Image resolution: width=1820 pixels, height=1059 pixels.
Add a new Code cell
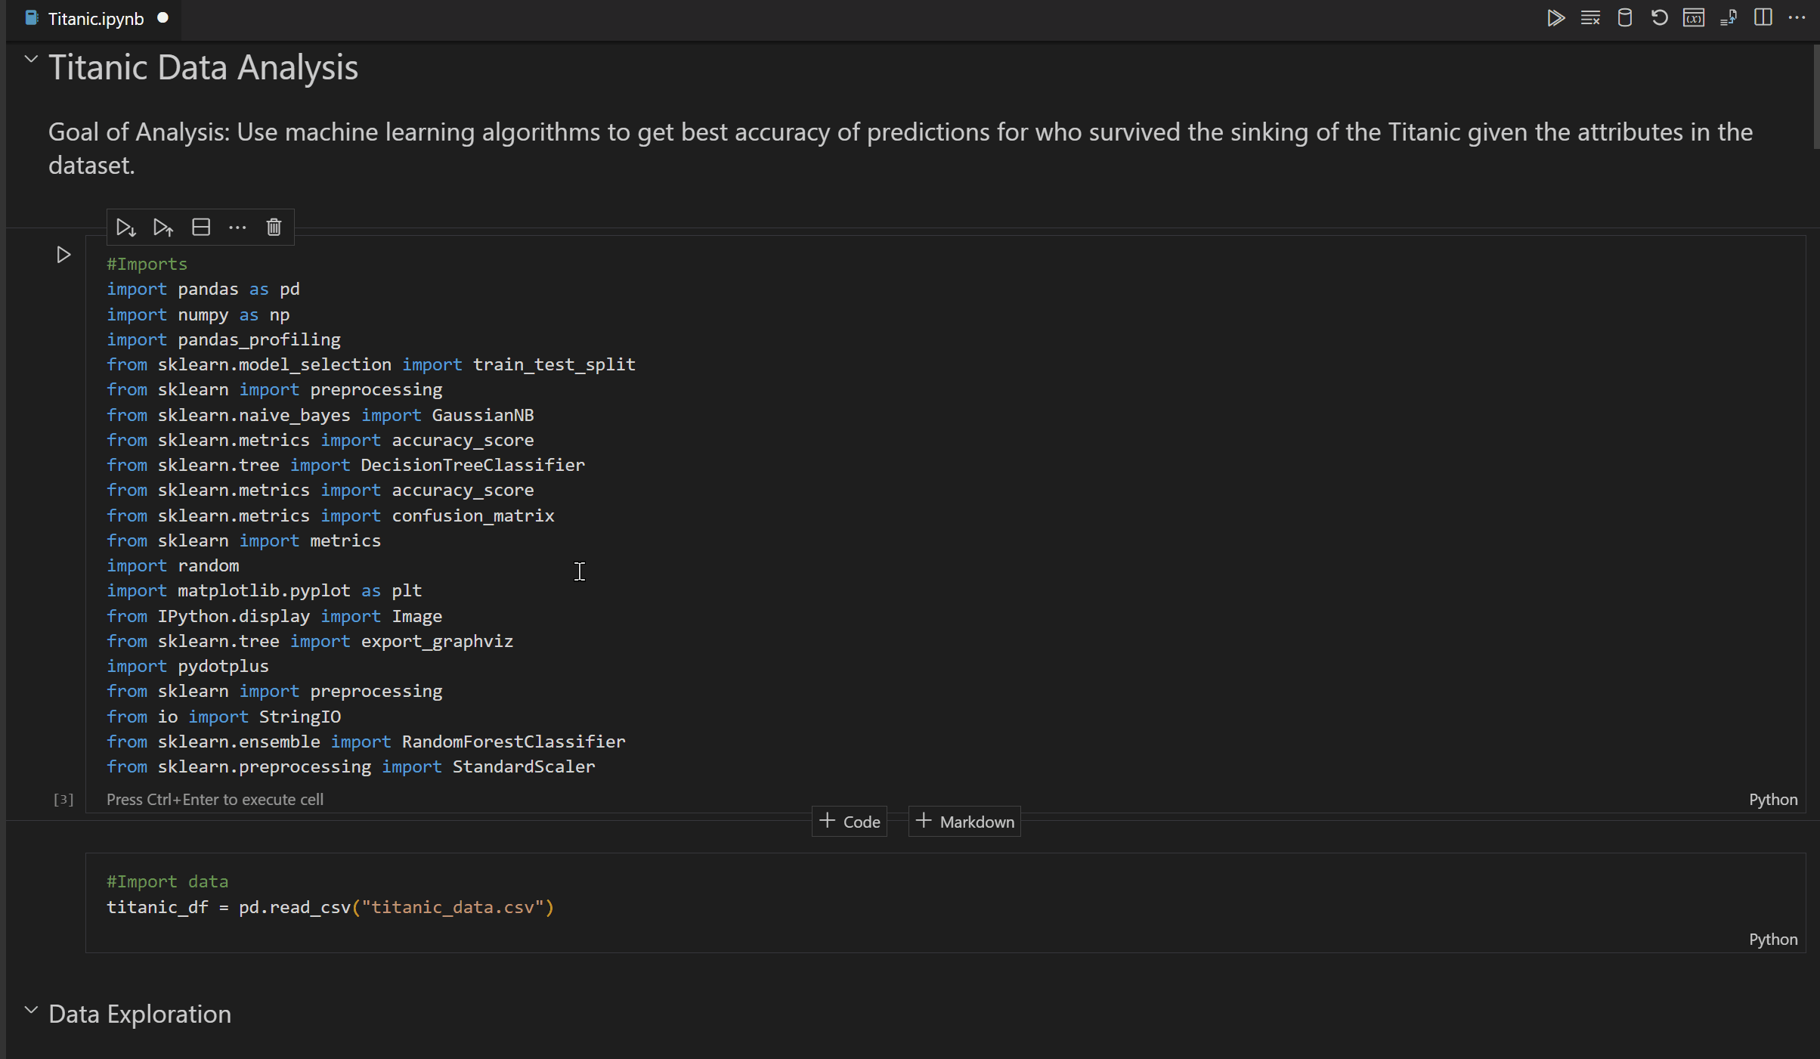point(849,821)
